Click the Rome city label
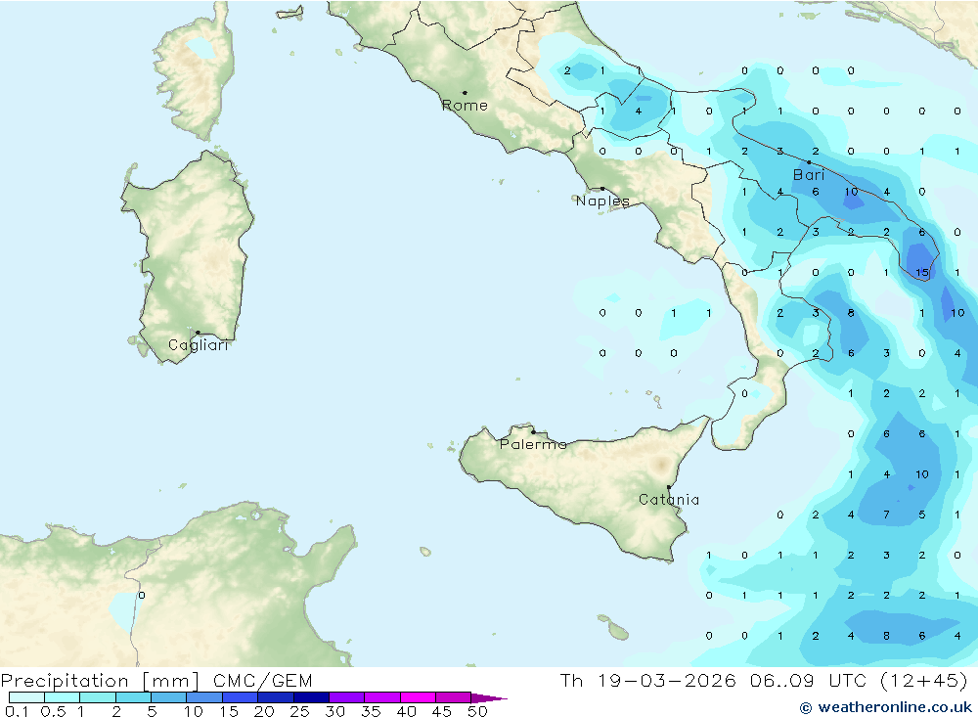The height and width of the screenshot is (717, 978). tap(465, 106)
